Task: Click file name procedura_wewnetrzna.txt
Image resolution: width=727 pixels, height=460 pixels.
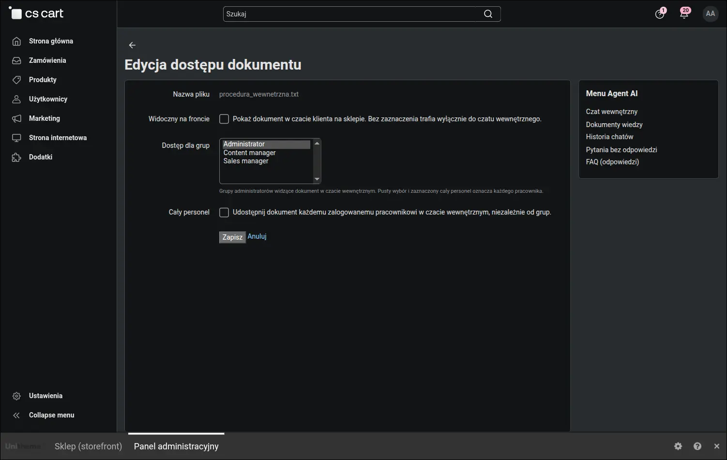Action: (x=259, y=94)
